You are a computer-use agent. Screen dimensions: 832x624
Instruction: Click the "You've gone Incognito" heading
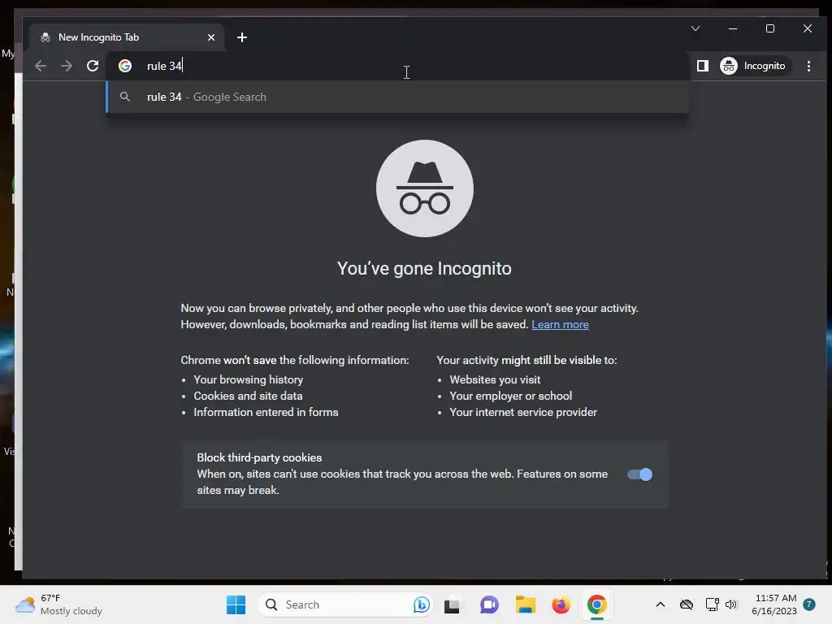(x=424, y=268)
